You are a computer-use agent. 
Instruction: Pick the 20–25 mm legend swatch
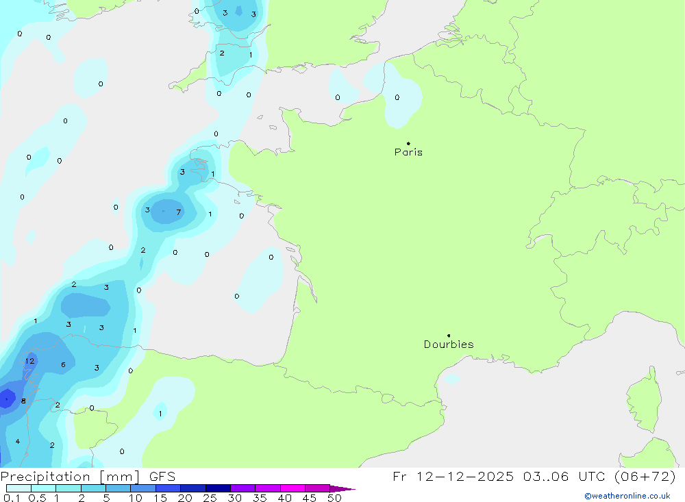click(x=193, y=488)
